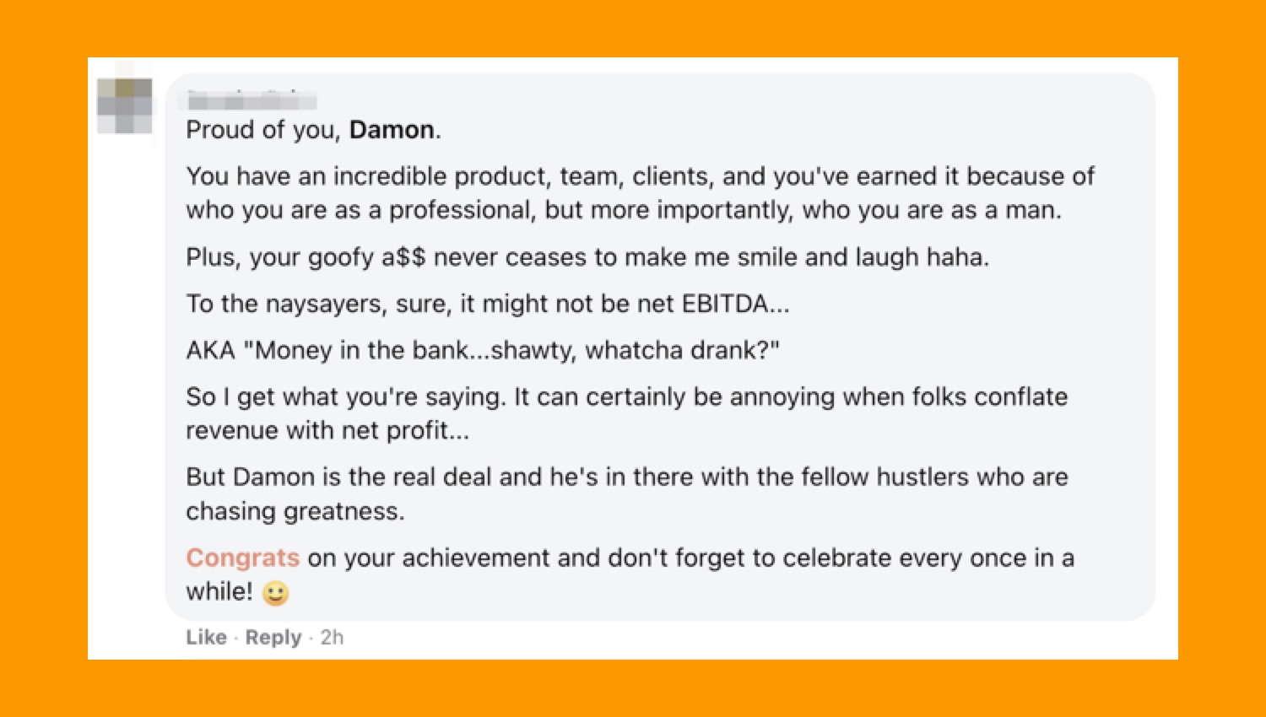Click the "a$$" text in the comment

click(x=403, y=257)
